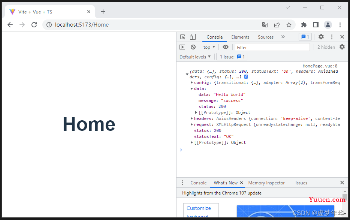Open Chrome's three-dot menu
The width and height of the screenshot is (350, 220).
[x=340, y=25]
